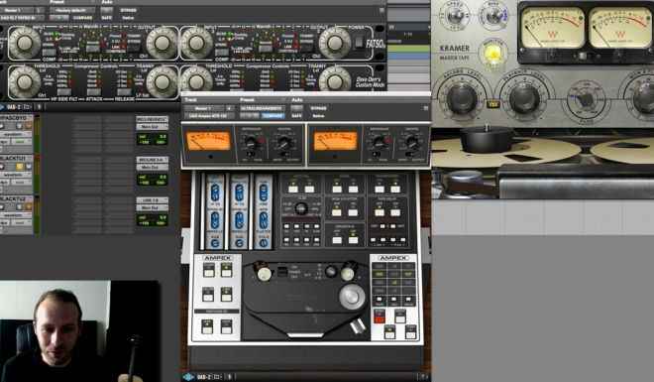Click the FATSO right channel Tranny knob
Image resolution: width=654 pixels, height=382 pixels.
[x=335, y=81]
